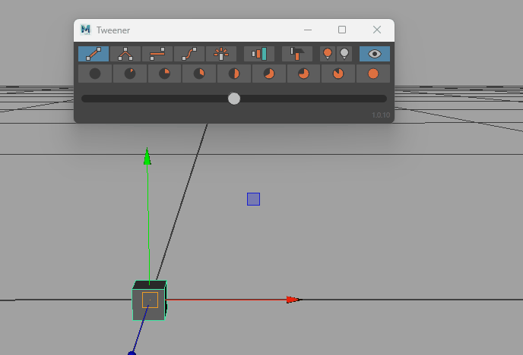
Task: Click the hammer key tool icon
Action: click(x=297, y=54)
